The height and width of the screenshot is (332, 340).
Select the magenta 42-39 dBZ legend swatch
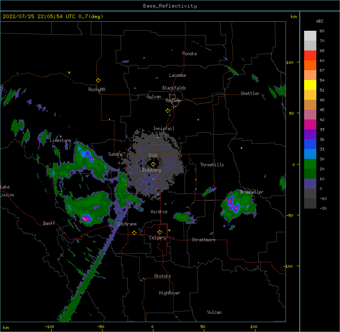coord(310,124)
